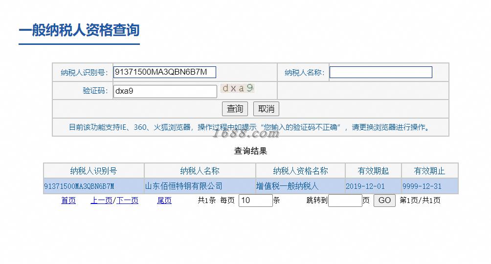Viewport: 491px width, 264px height.
Task: Go to 首页 first page link
Action: (68, 201)
